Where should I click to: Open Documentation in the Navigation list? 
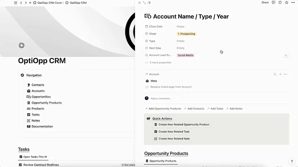[40, 126]
